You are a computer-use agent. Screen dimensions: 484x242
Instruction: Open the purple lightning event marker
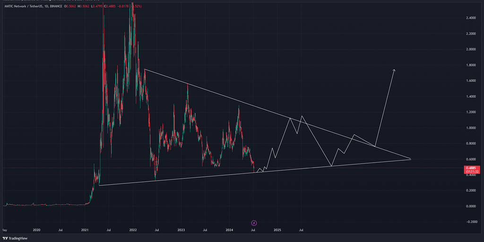click(x=254, y=223)
